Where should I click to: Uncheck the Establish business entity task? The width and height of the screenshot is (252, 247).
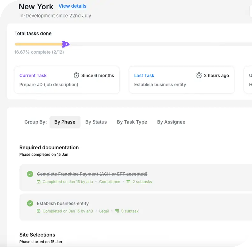tap(30, 203)
